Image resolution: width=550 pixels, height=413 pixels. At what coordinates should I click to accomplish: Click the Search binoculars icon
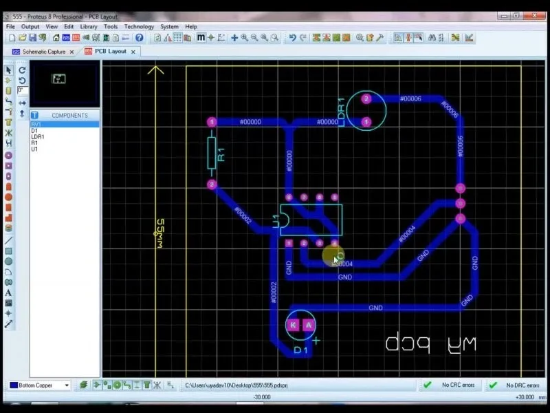432,38
